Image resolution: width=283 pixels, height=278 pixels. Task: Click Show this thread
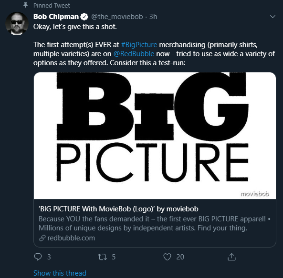pyautogui.click(x=60, y=273)
